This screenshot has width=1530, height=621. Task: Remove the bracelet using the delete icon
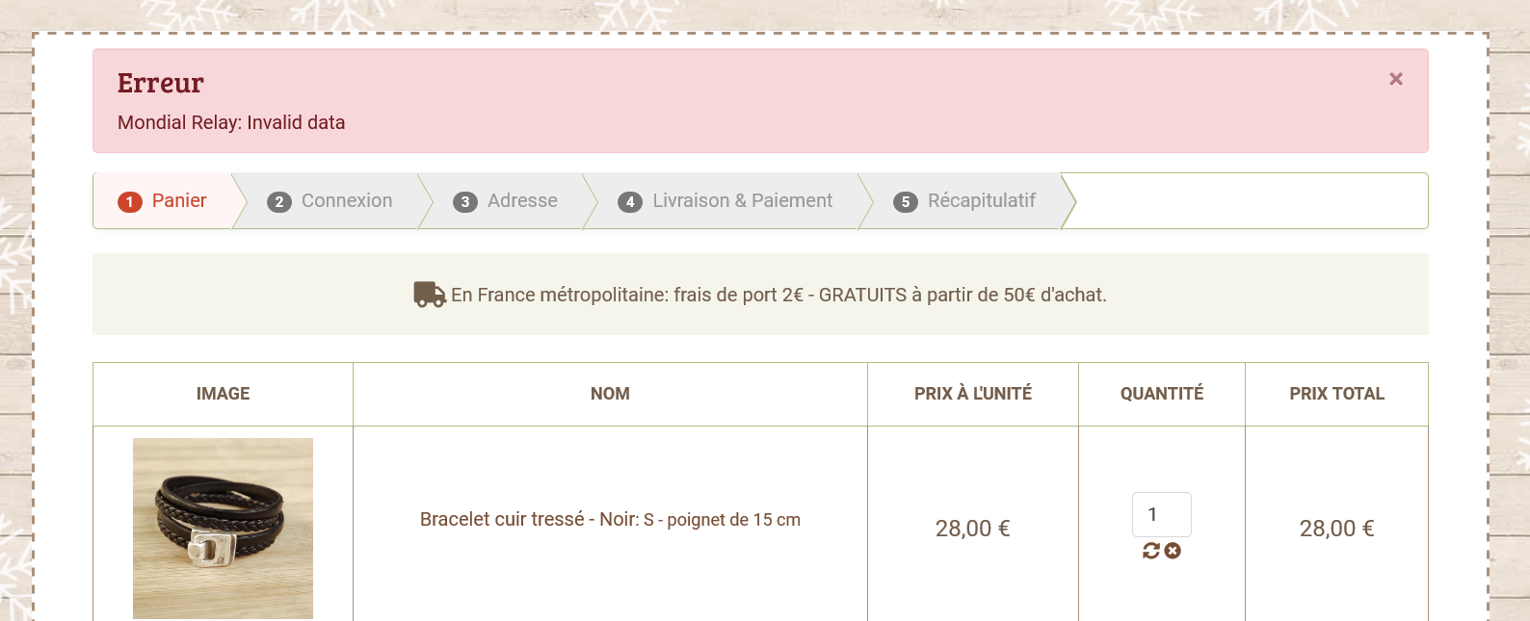pyautogui.click(x=1173, y=551)
